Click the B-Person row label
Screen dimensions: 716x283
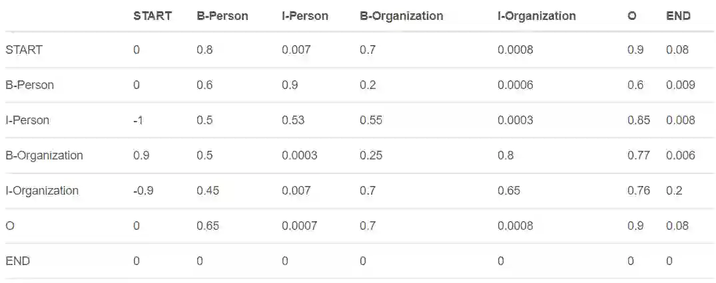click(x=29, y=85)
